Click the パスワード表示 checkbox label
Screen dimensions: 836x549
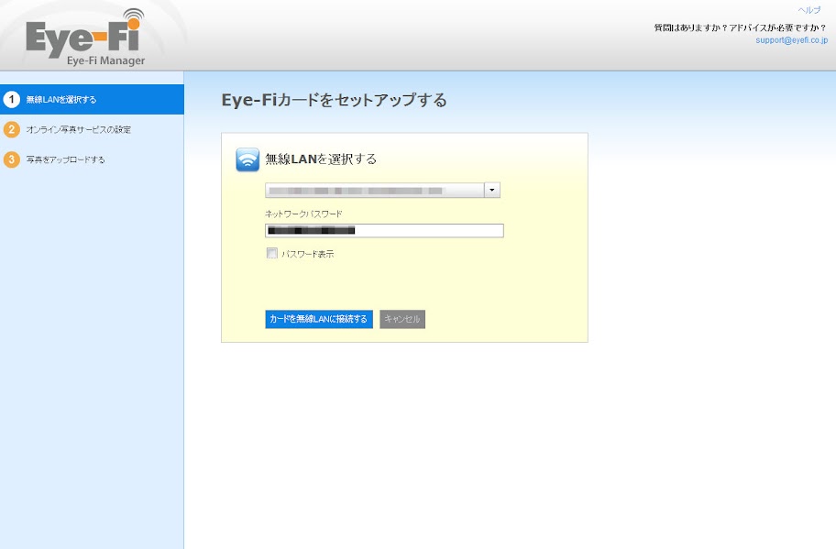coord(307,254)
